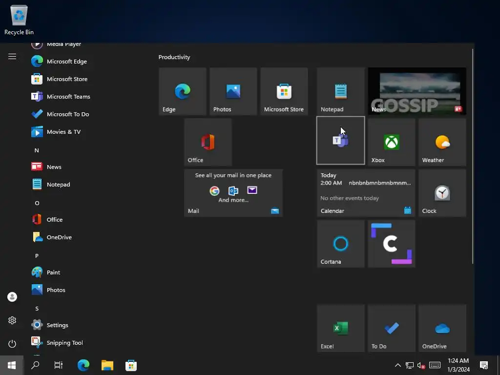Open the To Do tile
500x375 pixels.
(x=392, y=328)
